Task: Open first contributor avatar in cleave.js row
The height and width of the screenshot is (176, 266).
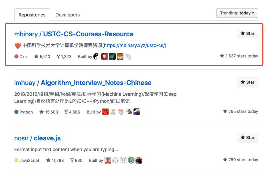Action: 108,160
